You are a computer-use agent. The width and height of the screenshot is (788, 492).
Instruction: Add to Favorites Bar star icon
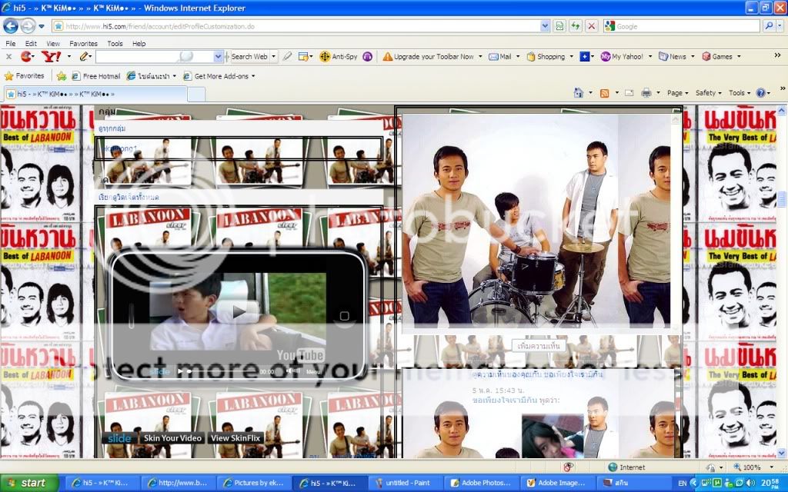pyautogui.click(x=62, y=76)
